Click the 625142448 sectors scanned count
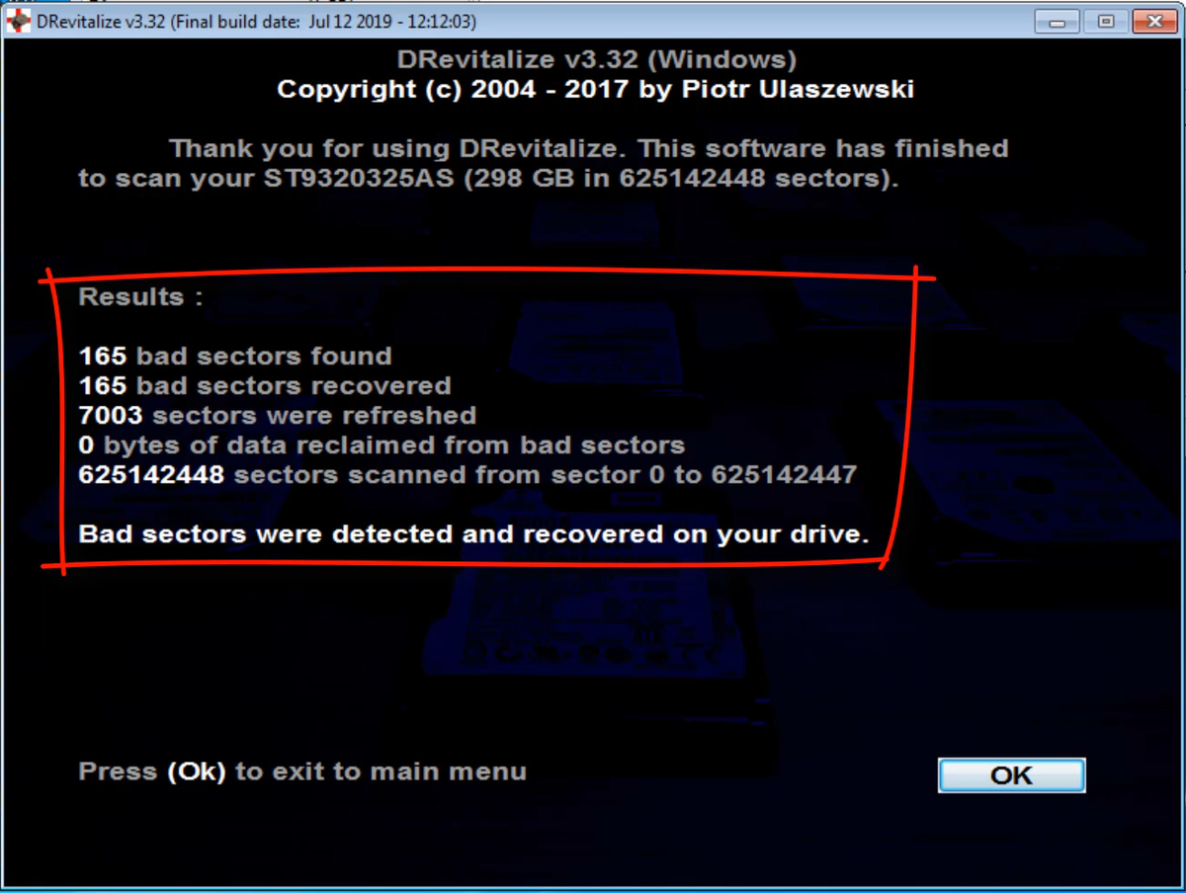The height and width of the screenshot is (893, 1186). [151, 474]
